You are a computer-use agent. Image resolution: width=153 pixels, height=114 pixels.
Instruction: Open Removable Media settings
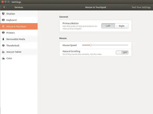(19, 39)
